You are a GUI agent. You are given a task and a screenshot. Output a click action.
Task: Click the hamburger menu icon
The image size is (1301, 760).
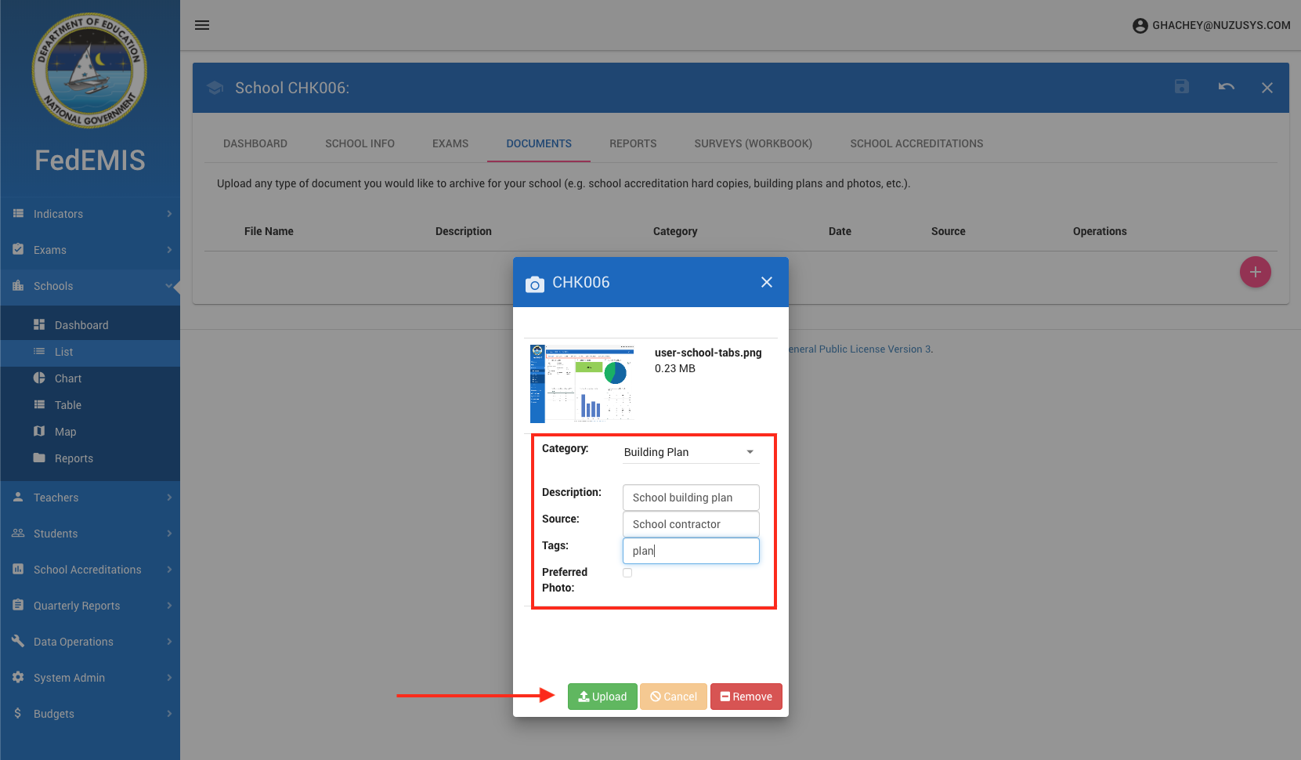point(202,25)
